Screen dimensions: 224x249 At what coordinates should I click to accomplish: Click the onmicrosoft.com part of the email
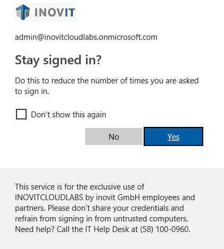128,37
